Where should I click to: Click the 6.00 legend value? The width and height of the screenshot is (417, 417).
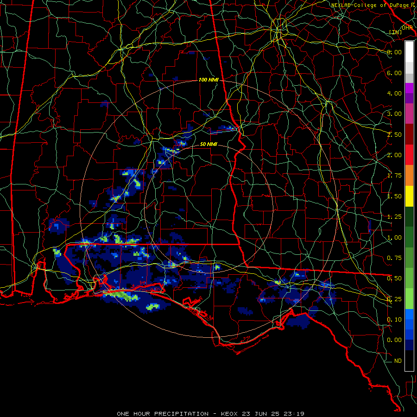[x=394, y=73]
